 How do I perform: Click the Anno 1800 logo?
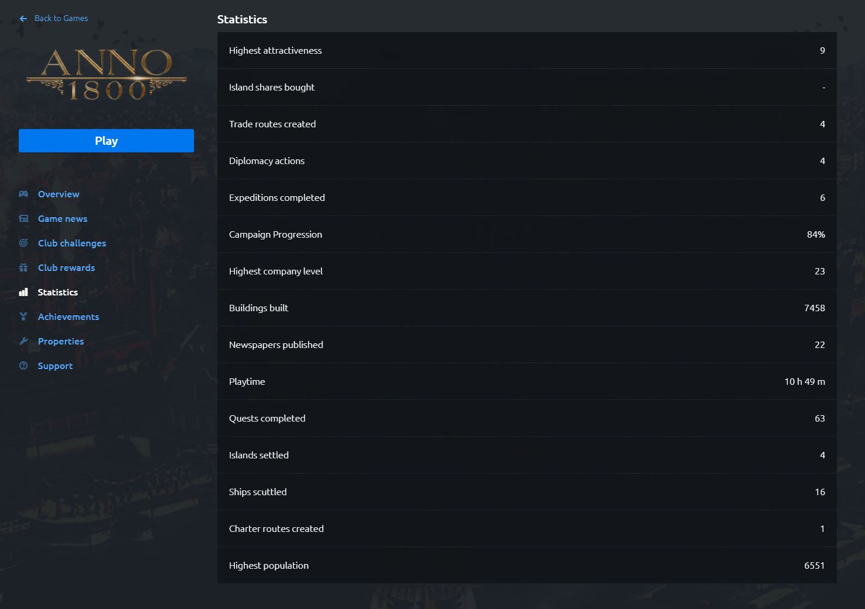[106, 74]
